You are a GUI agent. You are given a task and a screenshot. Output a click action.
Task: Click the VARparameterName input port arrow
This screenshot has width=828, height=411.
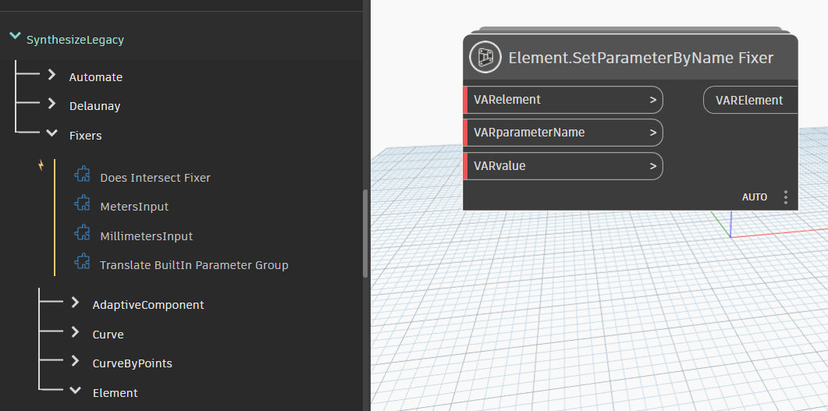653,133
